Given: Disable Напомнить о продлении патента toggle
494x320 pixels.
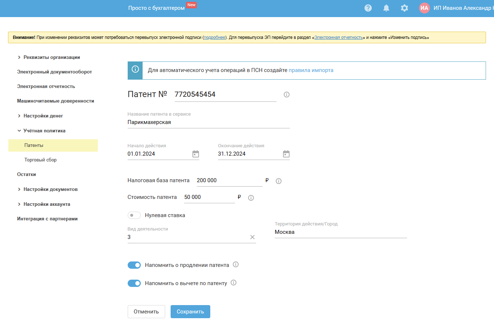Looking at the screenshot, I should 134,265.
